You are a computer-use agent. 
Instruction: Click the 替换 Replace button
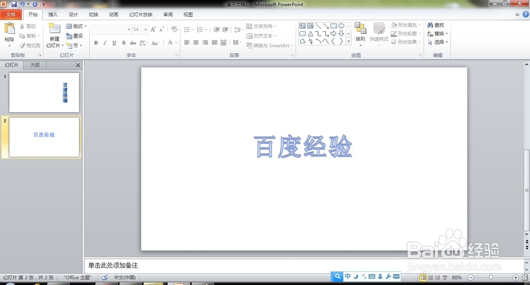tap(437, 33)
